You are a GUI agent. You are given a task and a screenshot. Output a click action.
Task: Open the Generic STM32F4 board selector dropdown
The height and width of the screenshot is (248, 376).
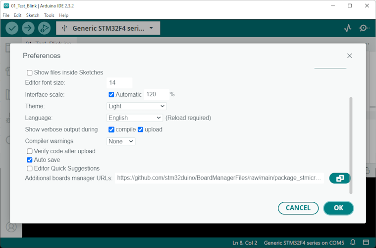[x=108, y=28]
